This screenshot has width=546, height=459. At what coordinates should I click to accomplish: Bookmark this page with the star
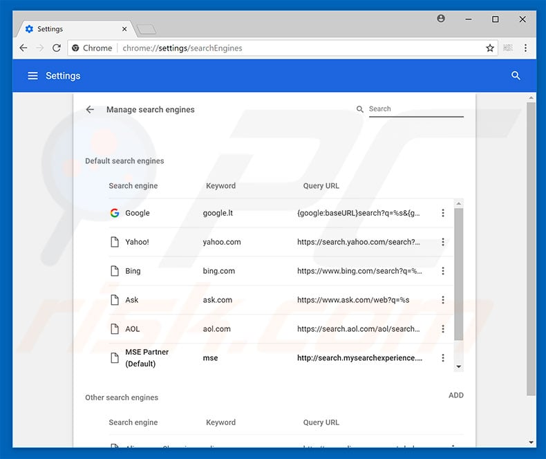489,48
